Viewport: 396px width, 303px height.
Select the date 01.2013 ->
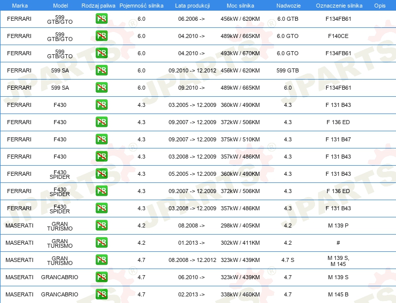[x=191, y=243]
